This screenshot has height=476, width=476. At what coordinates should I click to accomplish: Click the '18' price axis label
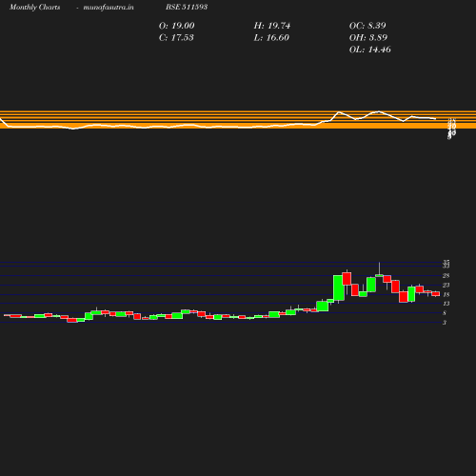coord(446,294)
